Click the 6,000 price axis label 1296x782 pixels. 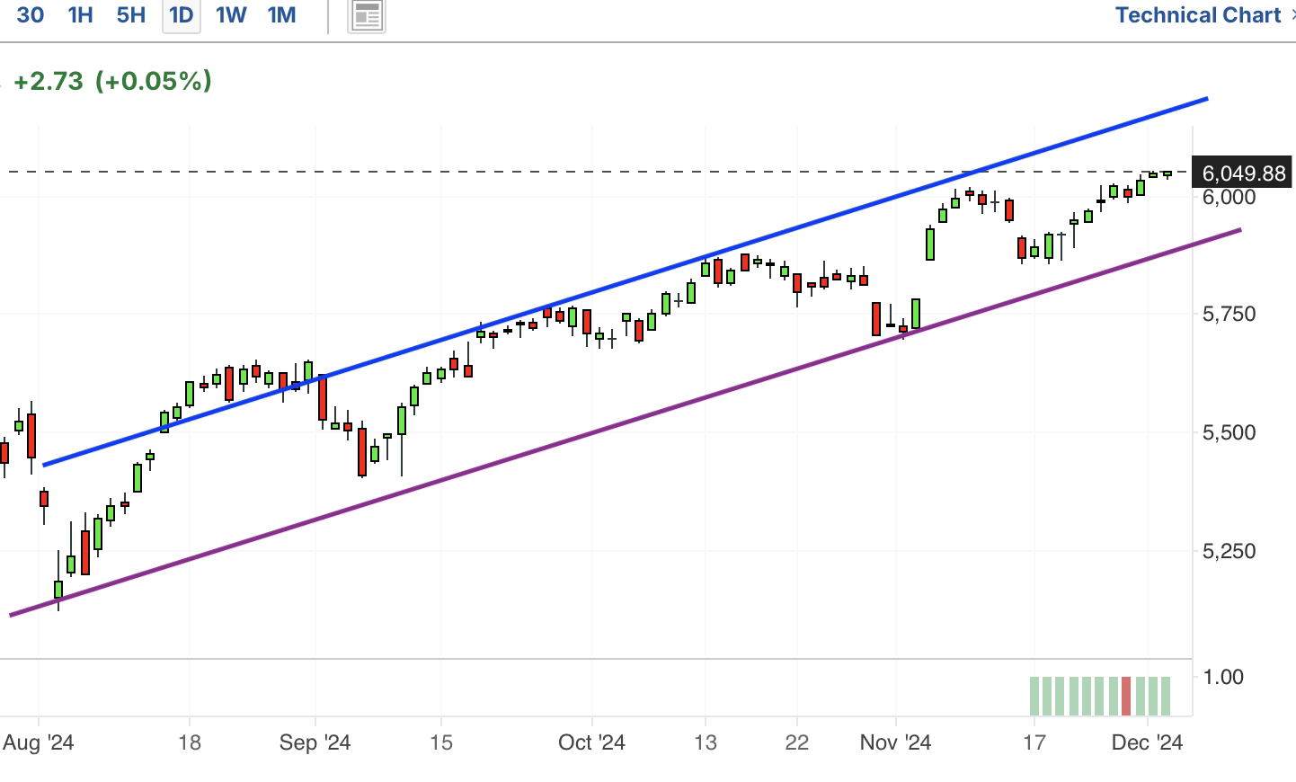tap(1229, 198)
